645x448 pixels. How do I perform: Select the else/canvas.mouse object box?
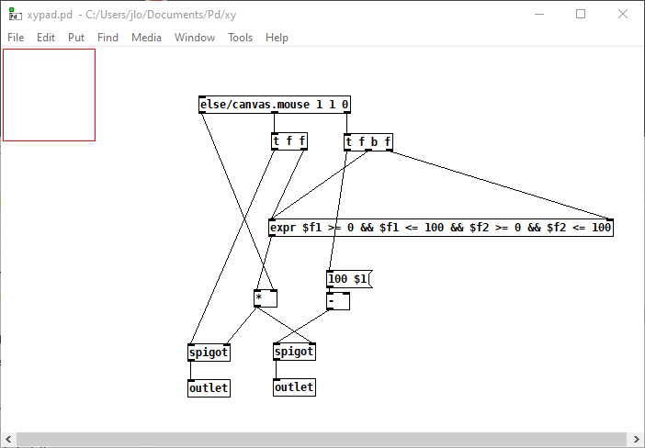point(274,105)
